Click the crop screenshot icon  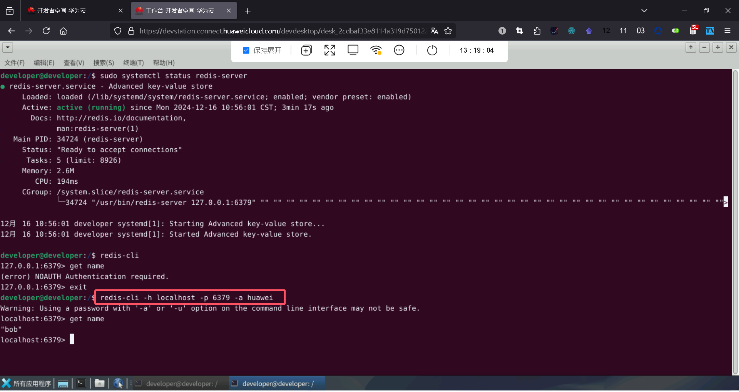(x=520, y=31)
